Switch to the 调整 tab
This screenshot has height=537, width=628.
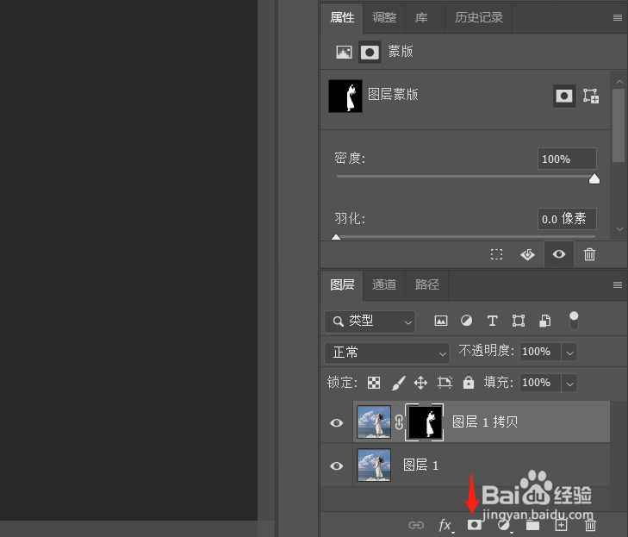(384, 17)
